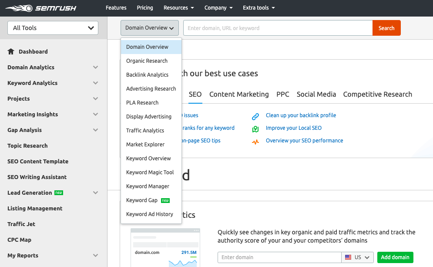Open the All Tools dropdown
Viewport: 433px width, 267px height.
[53, 28]
